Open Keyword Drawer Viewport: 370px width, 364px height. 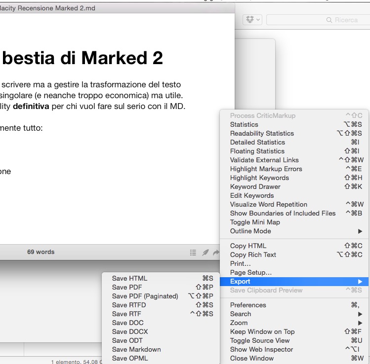pos(294,186)
